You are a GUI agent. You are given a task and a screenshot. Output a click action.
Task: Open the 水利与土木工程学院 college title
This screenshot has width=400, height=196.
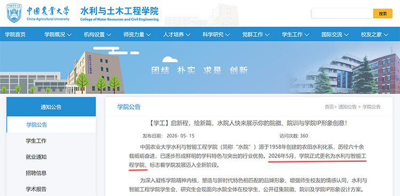119,11
